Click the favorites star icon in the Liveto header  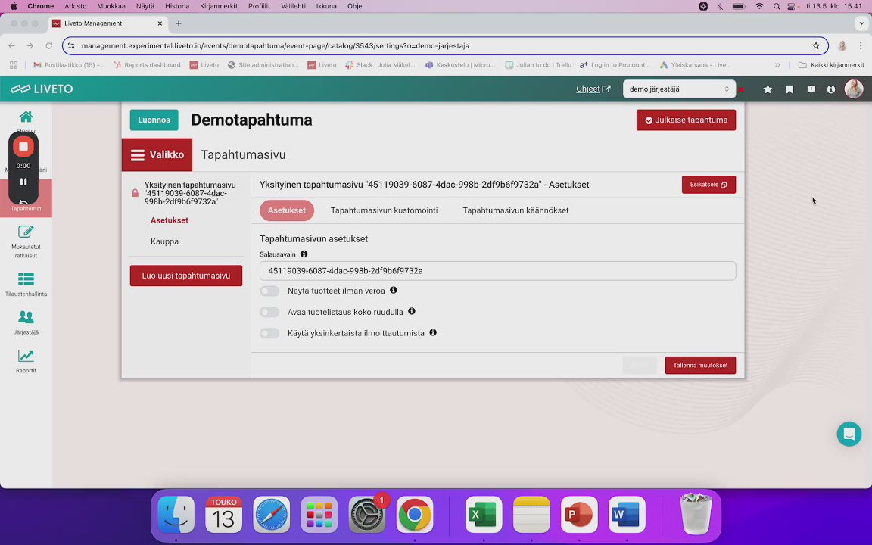click(768, 89)
